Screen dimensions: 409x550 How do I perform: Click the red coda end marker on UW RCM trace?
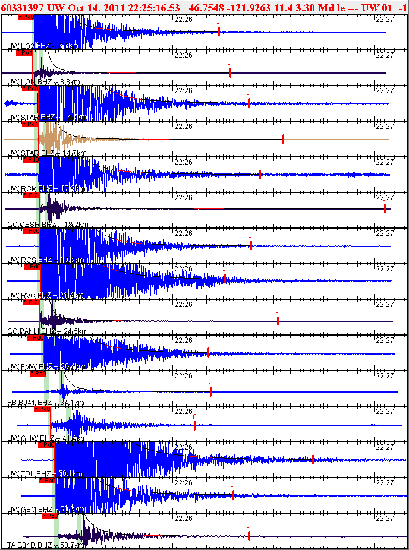tap(260, 175)
